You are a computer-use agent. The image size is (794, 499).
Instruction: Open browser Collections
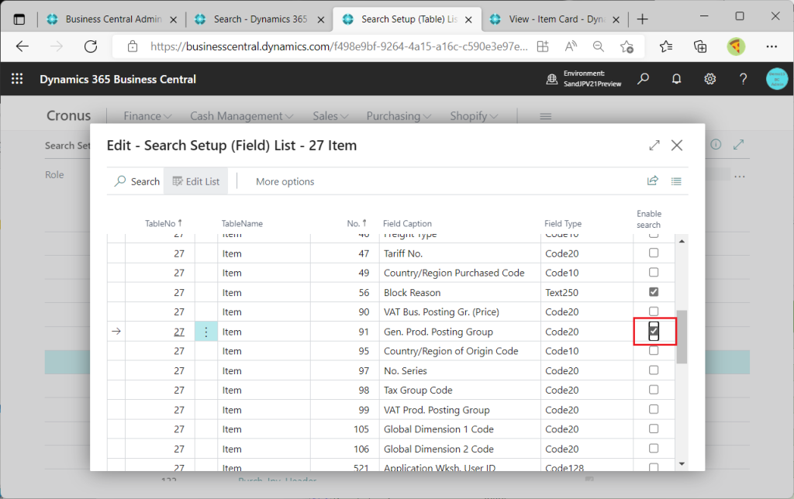pyautogui.click(x=700, y=46)
